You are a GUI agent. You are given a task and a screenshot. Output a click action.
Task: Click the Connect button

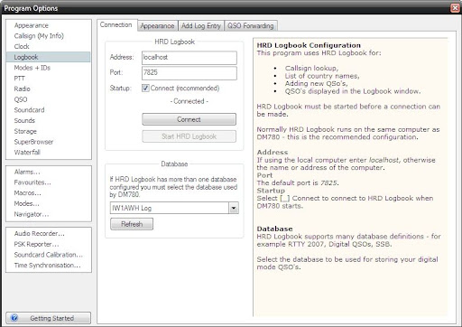tap(189, 119)
